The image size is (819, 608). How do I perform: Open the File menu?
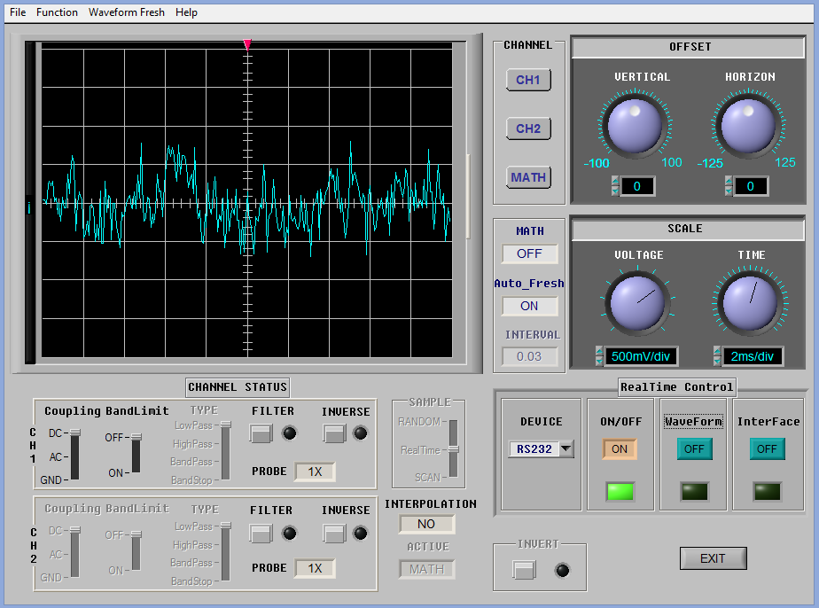coord(17,12)
